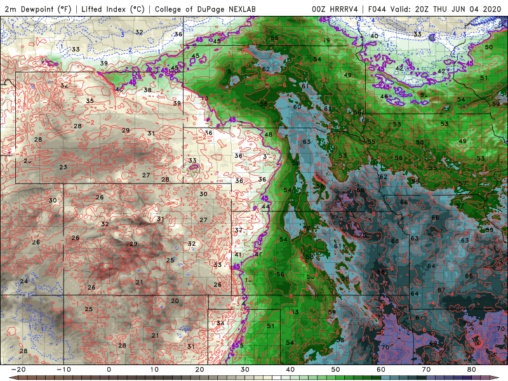
Task: Click "College of DuPage NEXLAB" header text
Action: (205, 9)
